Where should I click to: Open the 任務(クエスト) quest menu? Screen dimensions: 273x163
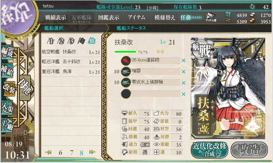click(x=191, y=17)
